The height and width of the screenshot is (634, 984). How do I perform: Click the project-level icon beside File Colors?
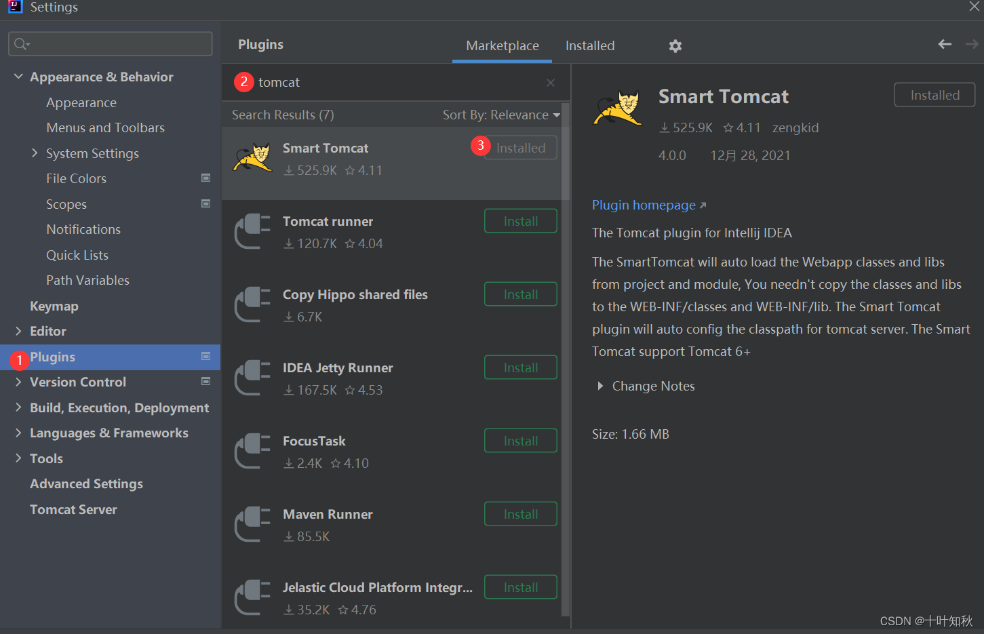pos(206,178)
